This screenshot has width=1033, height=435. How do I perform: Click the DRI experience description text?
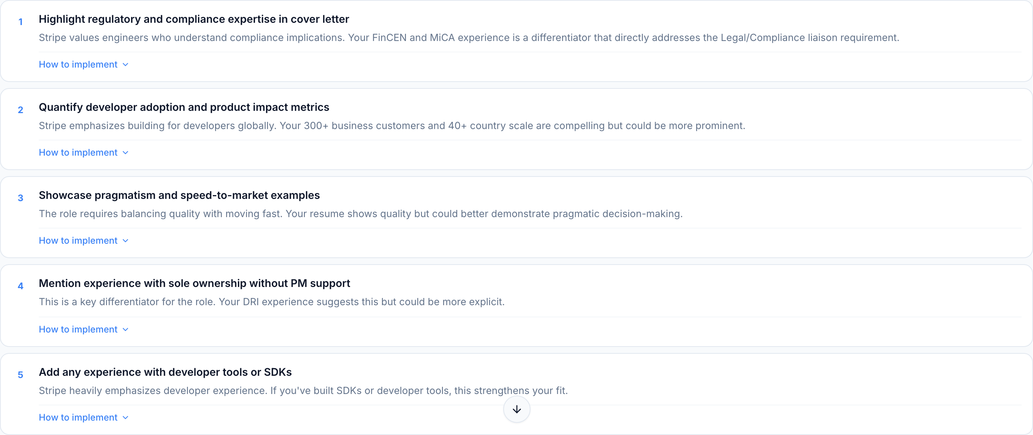point(271,302)
